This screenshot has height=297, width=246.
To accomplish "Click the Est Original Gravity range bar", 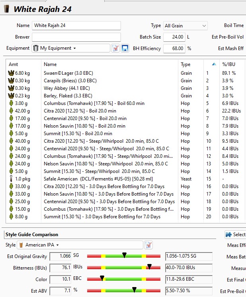I will pos(123,256).
